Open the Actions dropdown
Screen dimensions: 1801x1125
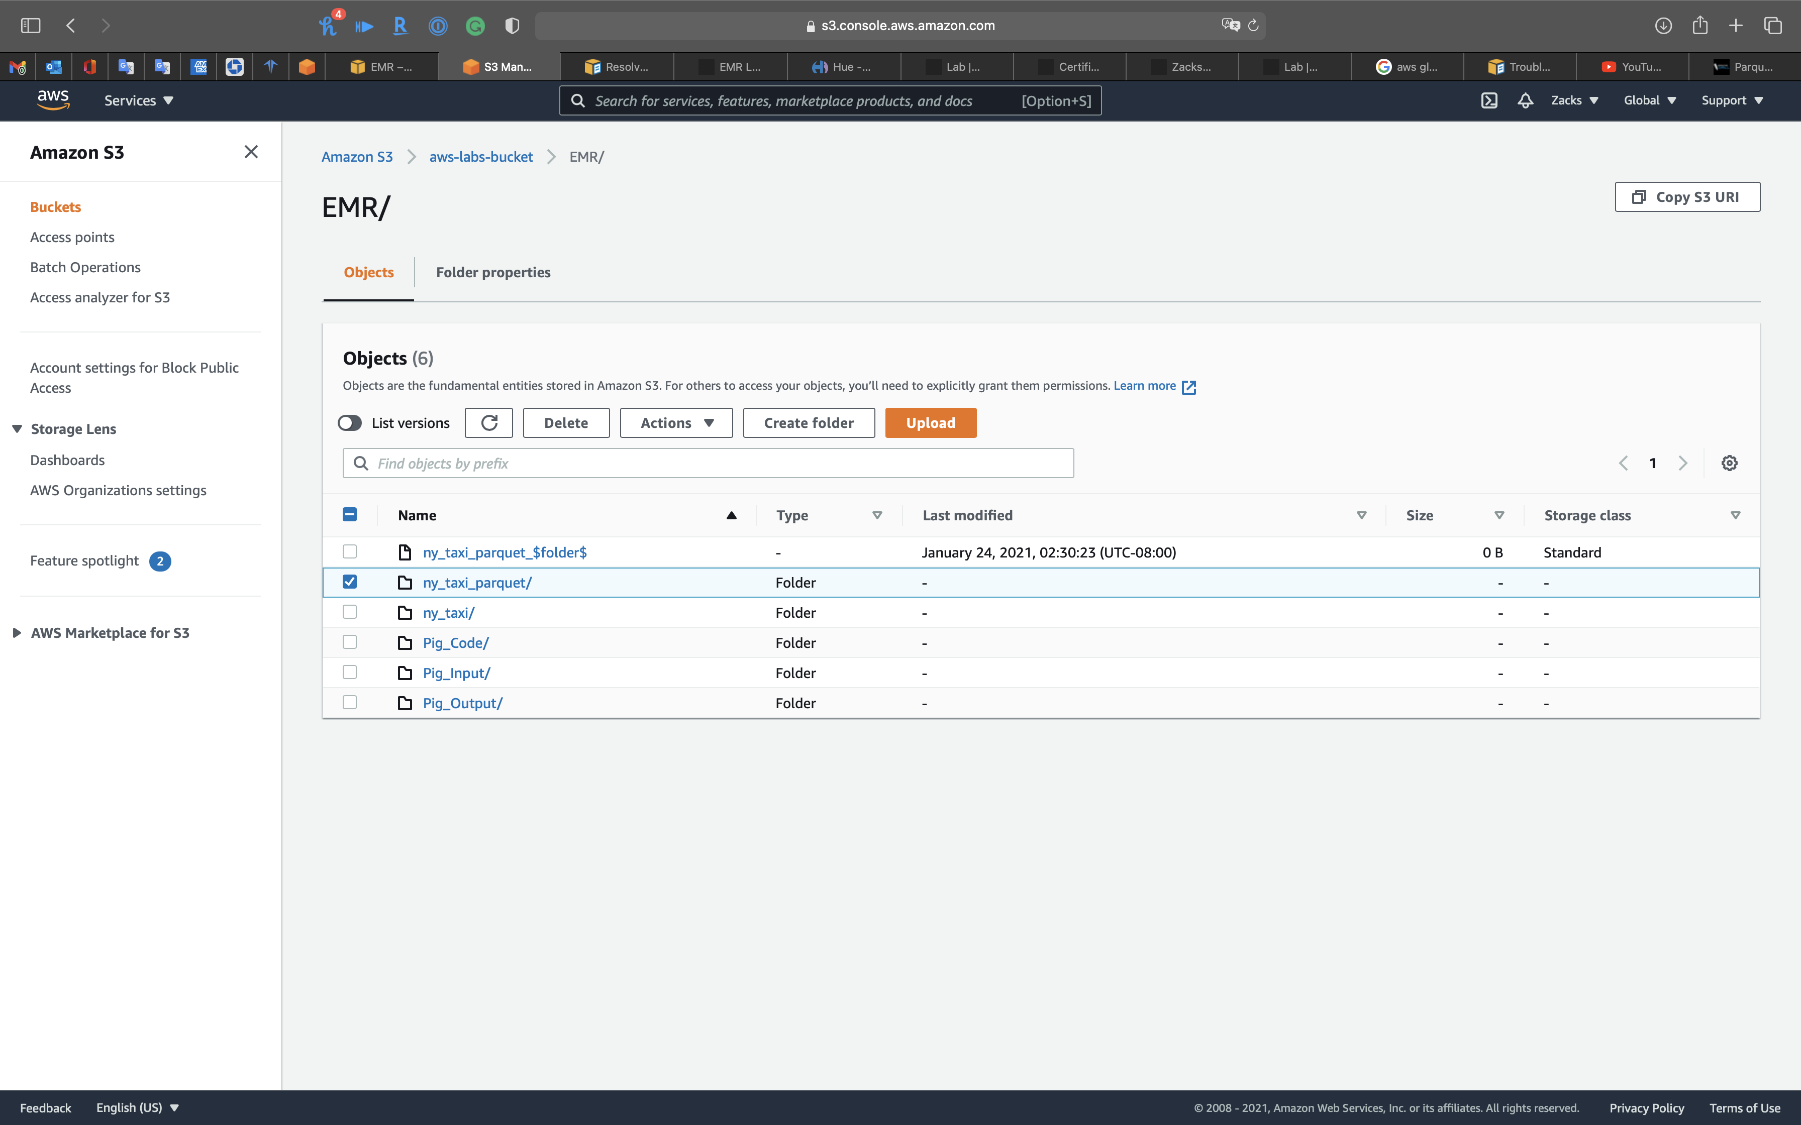[x=676, y=422]
